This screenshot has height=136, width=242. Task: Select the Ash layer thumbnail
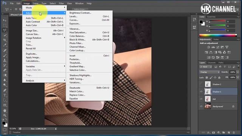pos(208,99)
